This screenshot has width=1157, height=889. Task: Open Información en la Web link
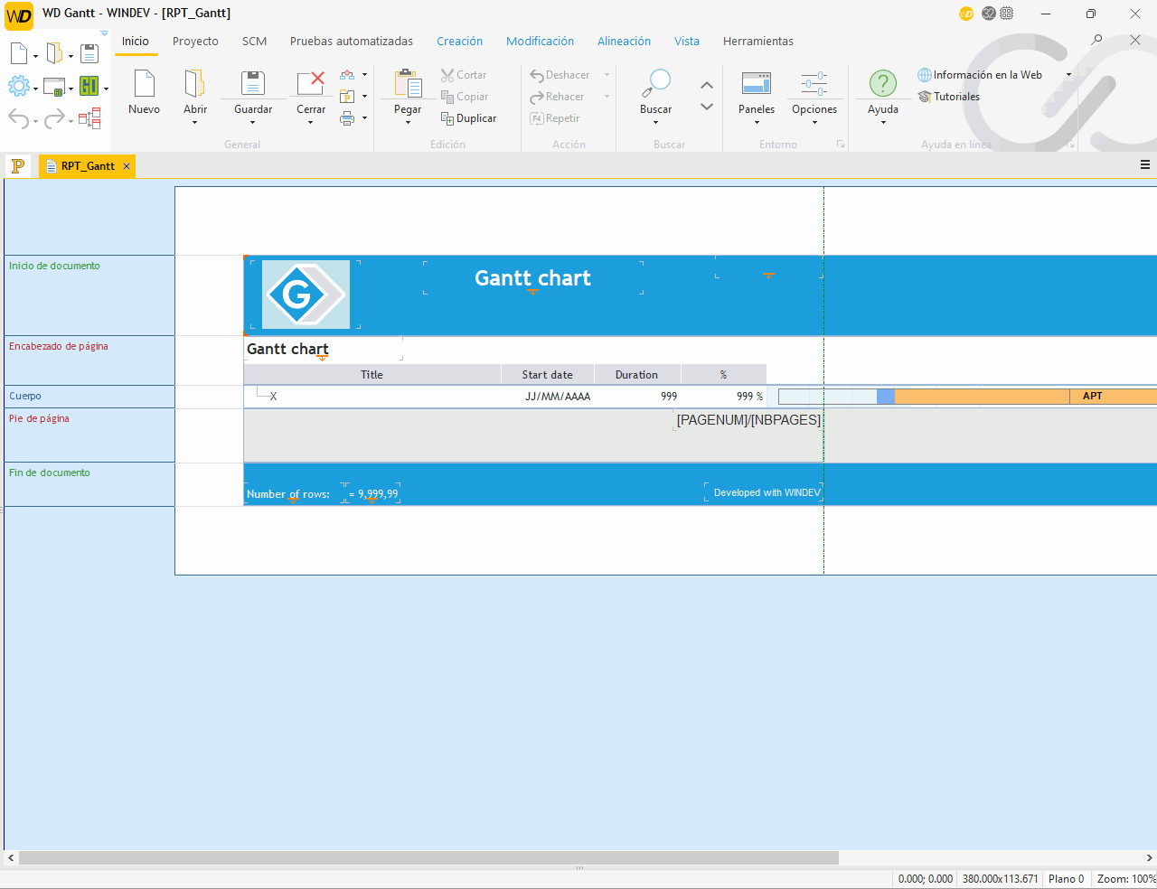tap(980, 75)
